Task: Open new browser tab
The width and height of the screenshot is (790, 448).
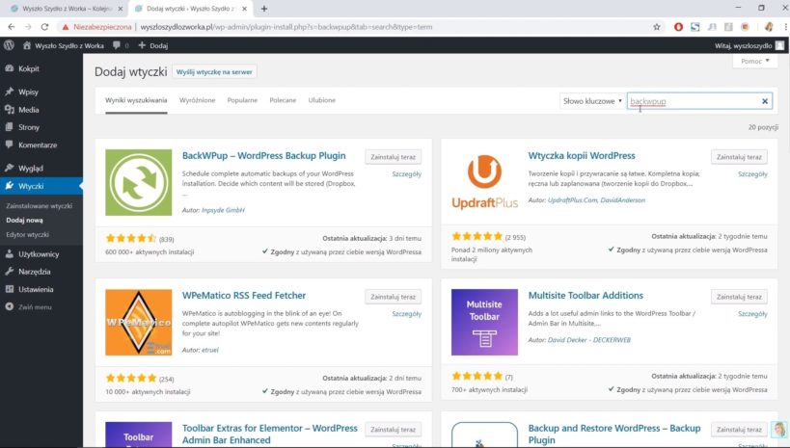Action: click(264, 9)
